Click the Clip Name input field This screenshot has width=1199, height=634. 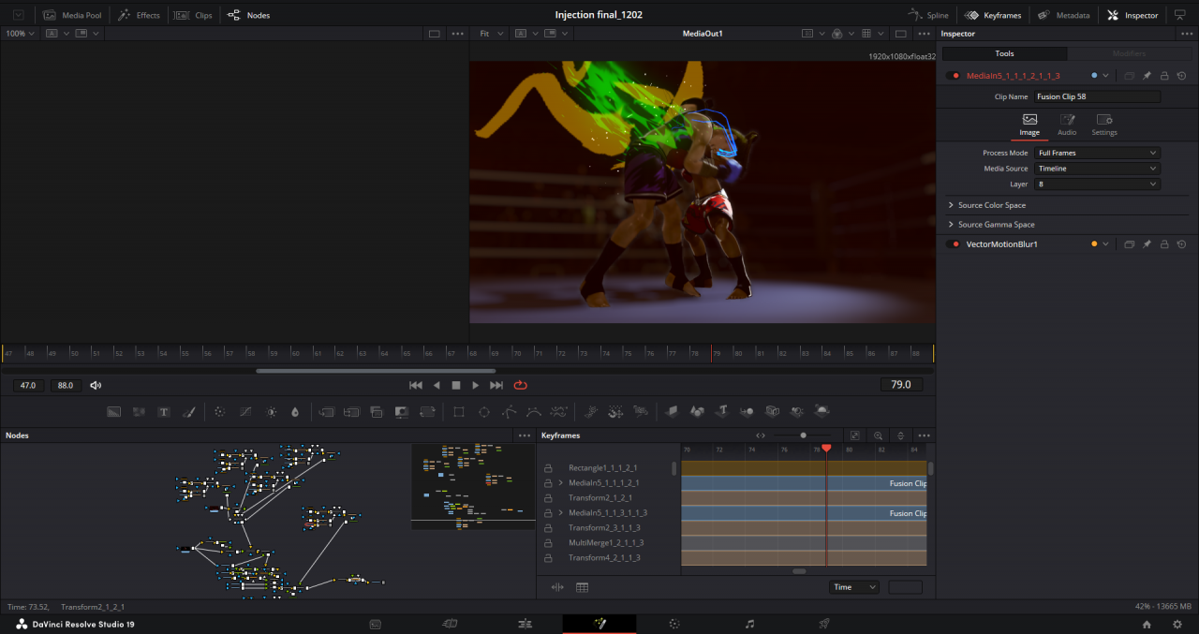(x=1097, y=96)
